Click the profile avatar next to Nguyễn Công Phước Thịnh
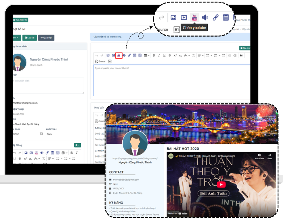 pos(19,62)
